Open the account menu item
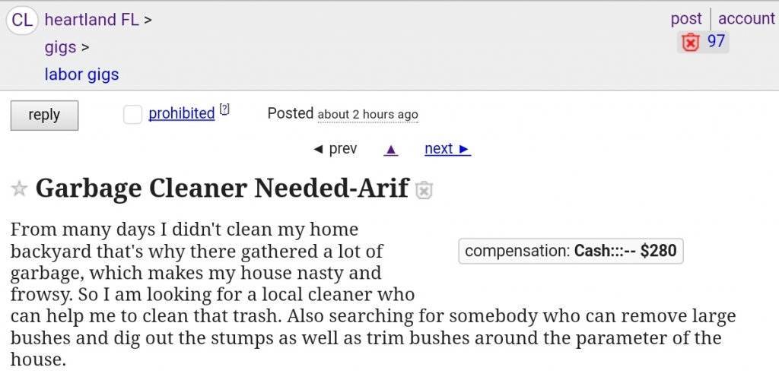Viewport: 779px width, 380px height. click(746, 18)
